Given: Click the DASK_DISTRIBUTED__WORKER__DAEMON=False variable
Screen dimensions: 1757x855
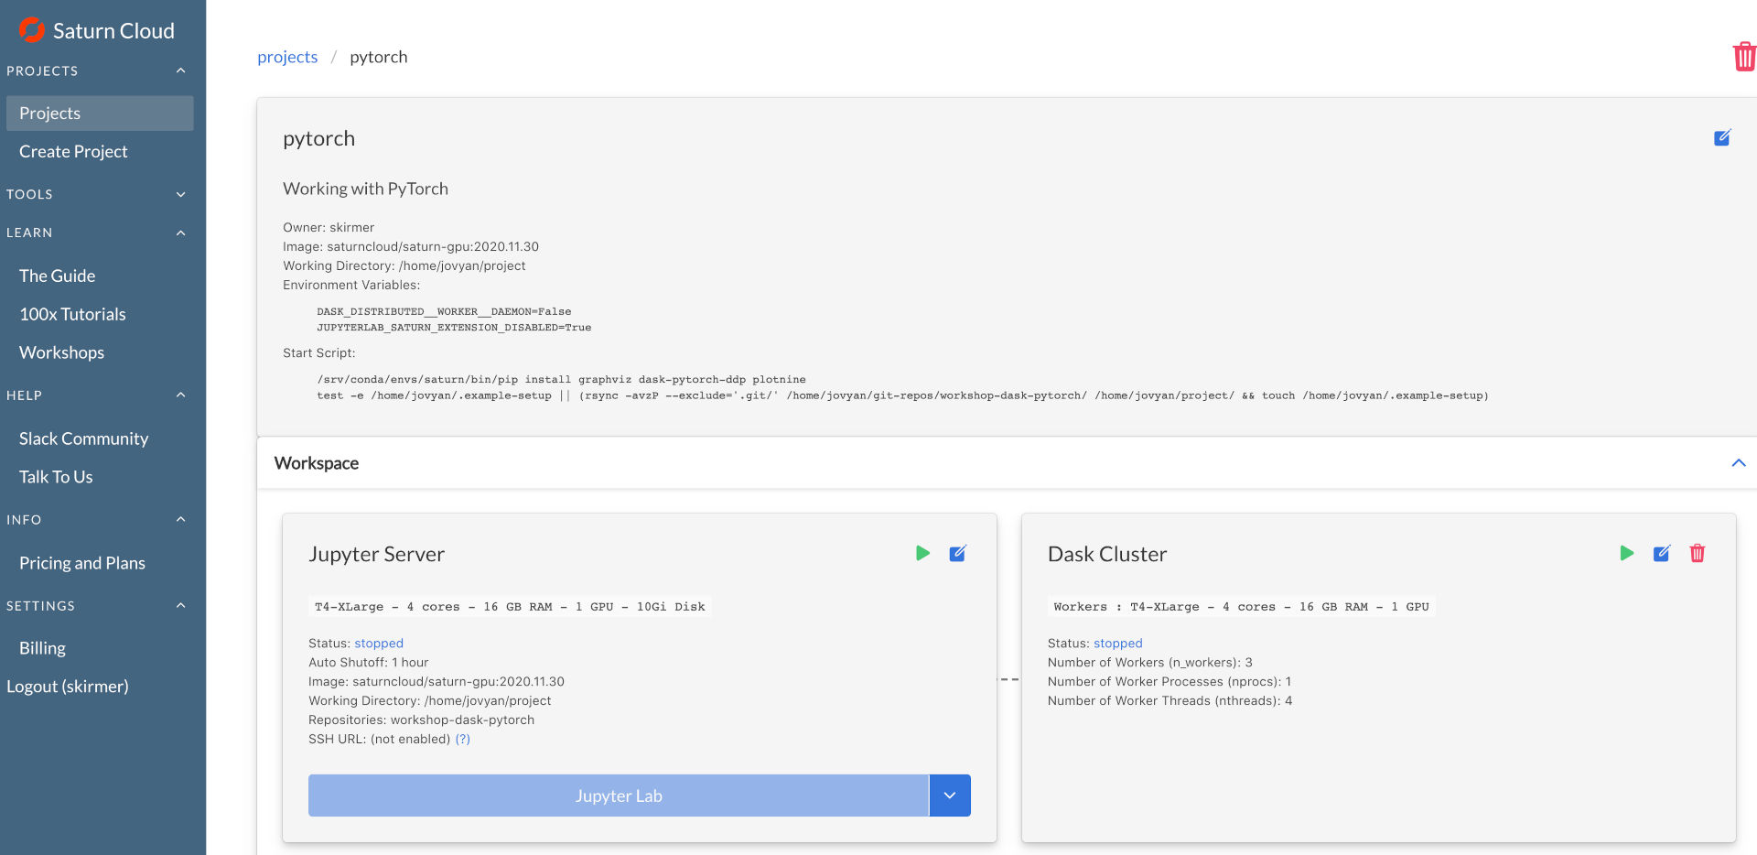Looking at the screenshot, I should [x=444, y=312].
